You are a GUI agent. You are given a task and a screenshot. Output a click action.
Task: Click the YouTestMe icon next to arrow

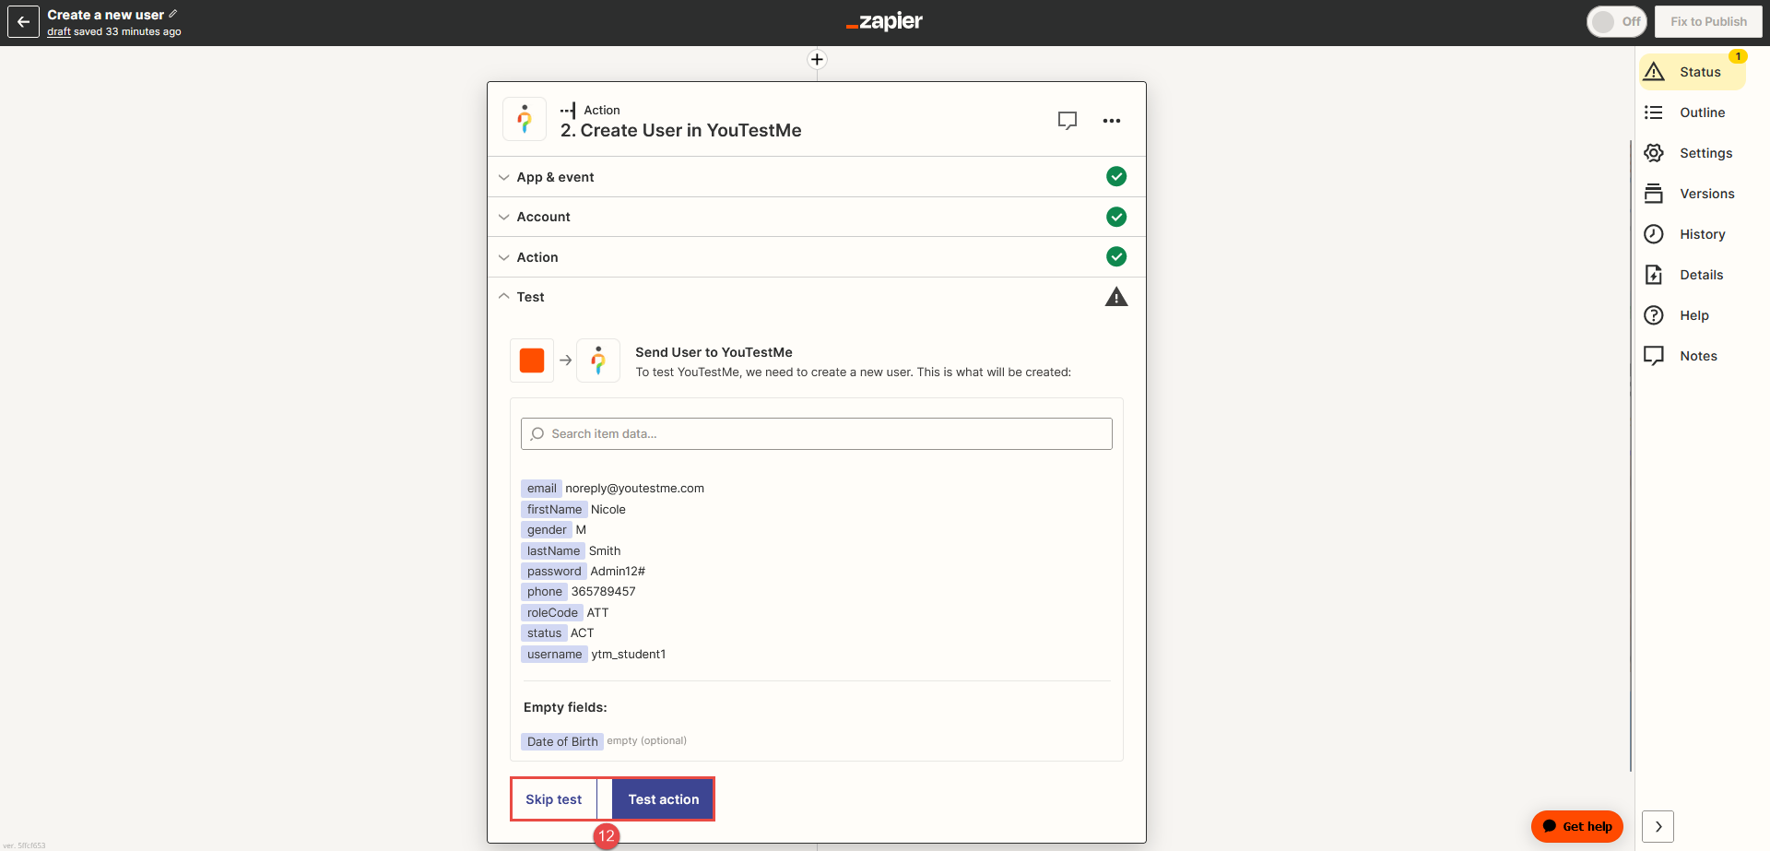pos(598,360)
